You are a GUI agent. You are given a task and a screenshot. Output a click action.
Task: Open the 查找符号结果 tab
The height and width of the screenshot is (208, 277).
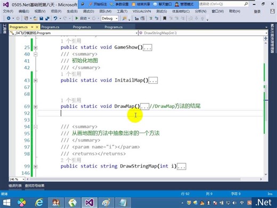coord(35,186)
